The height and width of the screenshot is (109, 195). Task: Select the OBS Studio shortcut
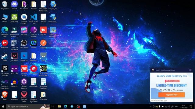tap(24, 44)
